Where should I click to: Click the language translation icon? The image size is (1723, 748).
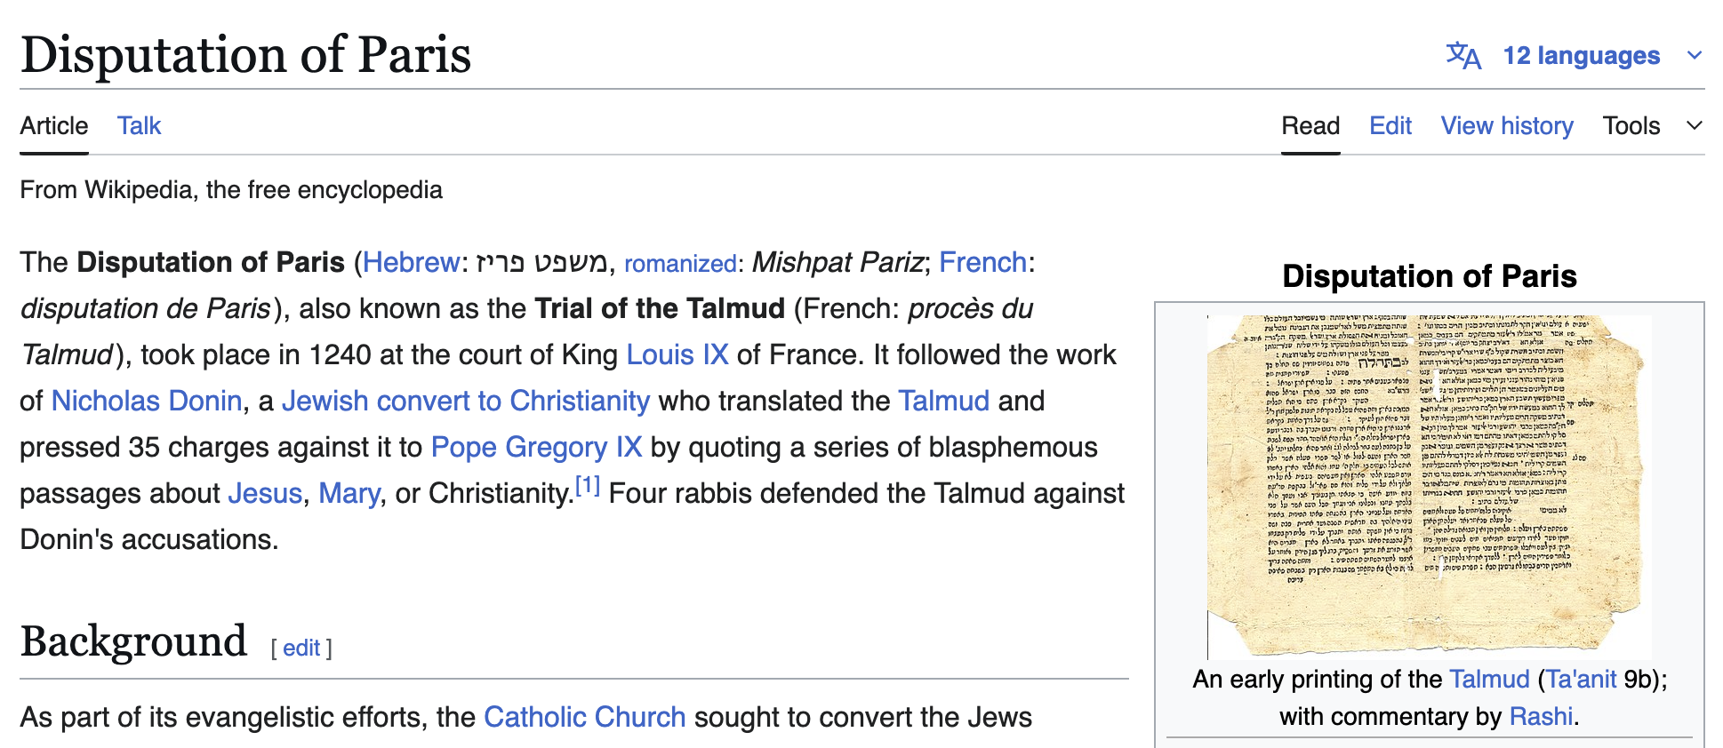[x=1463, y=56]
